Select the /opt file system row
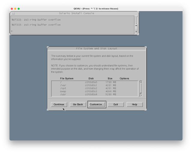The height and width of the screenshot is (153, 192). (95, 88)
